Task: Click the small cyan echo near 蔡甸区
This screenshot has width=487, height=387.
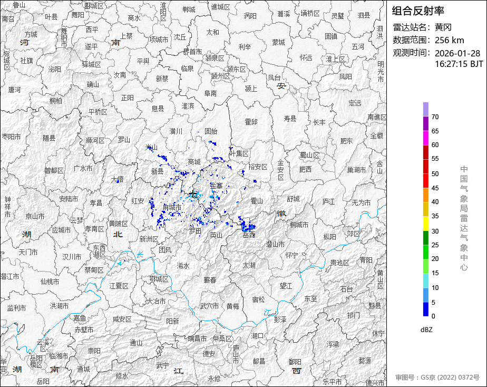Action: tap(120, 264)
